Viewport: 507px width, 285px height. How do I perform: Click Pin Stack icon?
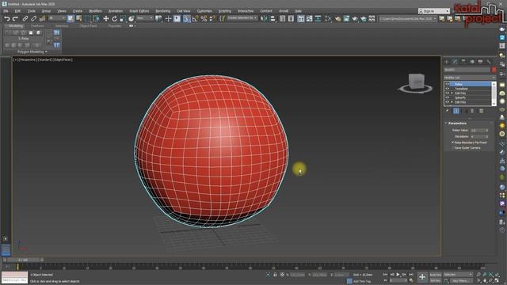(x=447, y=111)
